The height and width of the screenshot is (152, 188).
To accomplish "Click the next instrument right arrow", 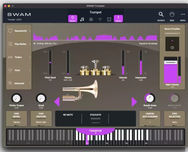I will pos(134,102).
